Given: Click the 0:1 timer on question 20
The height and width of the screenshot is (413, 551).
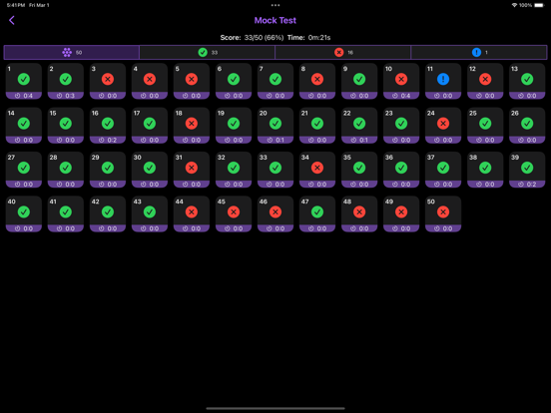Looking at the screenshot, I should point(275,140).
